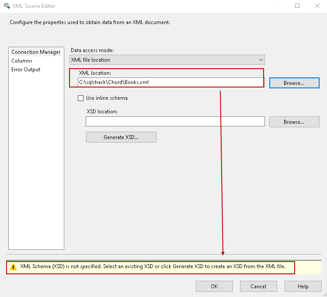Image resolution: width=327 pixels, height=297 pixels.
Task: Enable the Use inline schema checkbox
Action: (80, 98)
